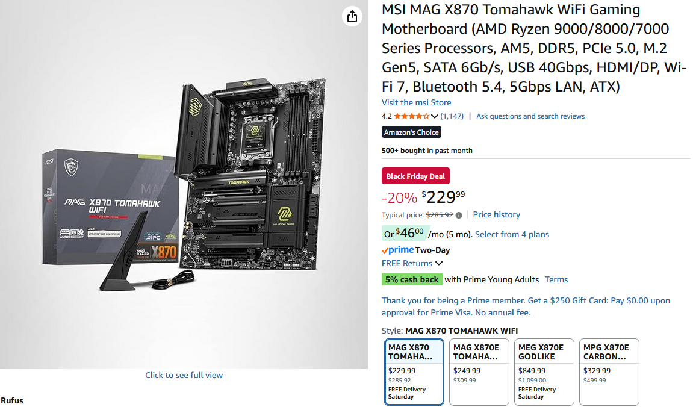The height and width of the screenshot is (407, 693).
Task: Visit the msi Store link
Action: click(x=416, y=102)
